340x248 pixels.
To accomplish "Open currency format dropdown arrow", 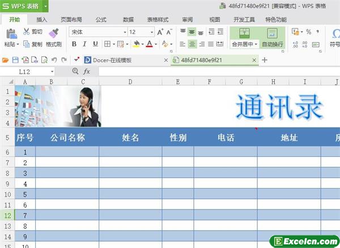I will coord(301,32).
